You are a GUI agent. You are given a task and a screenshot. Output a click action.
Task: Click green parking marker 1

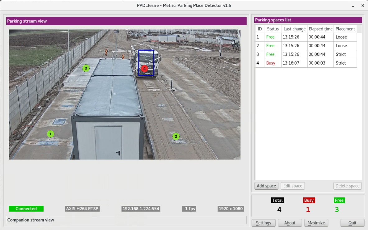pyautogui.click(x=50, y=134)
